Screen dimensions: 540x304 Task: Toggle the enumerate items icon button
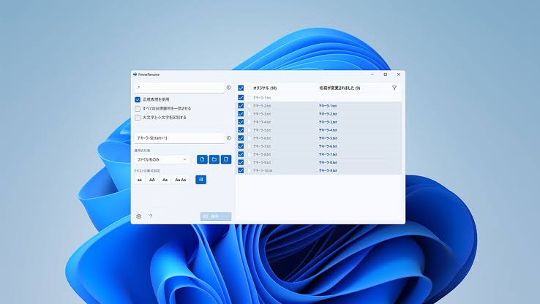(x=200, y=180)
